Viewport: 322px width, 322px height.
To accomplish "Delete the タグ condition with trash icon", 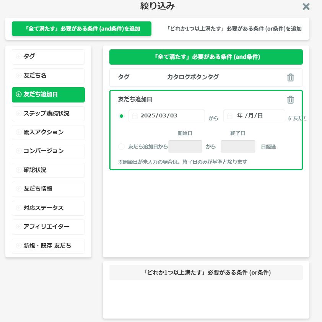I will pos(290,78).
